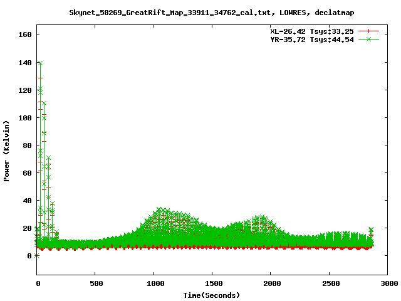
Task: Click the y-axis tick label 120
Action: (25, 90)
